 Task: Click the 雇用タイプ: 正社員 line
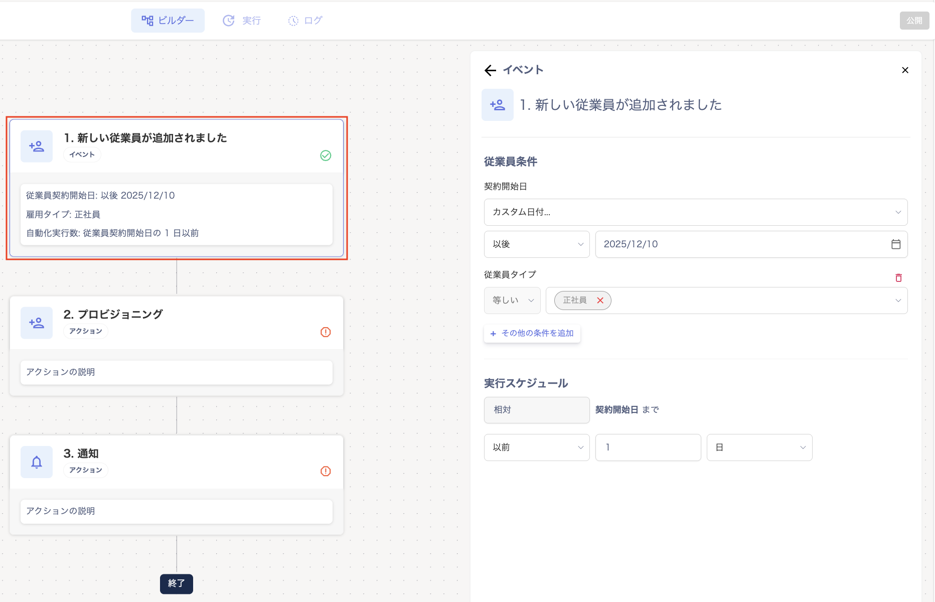coord(63,215)
